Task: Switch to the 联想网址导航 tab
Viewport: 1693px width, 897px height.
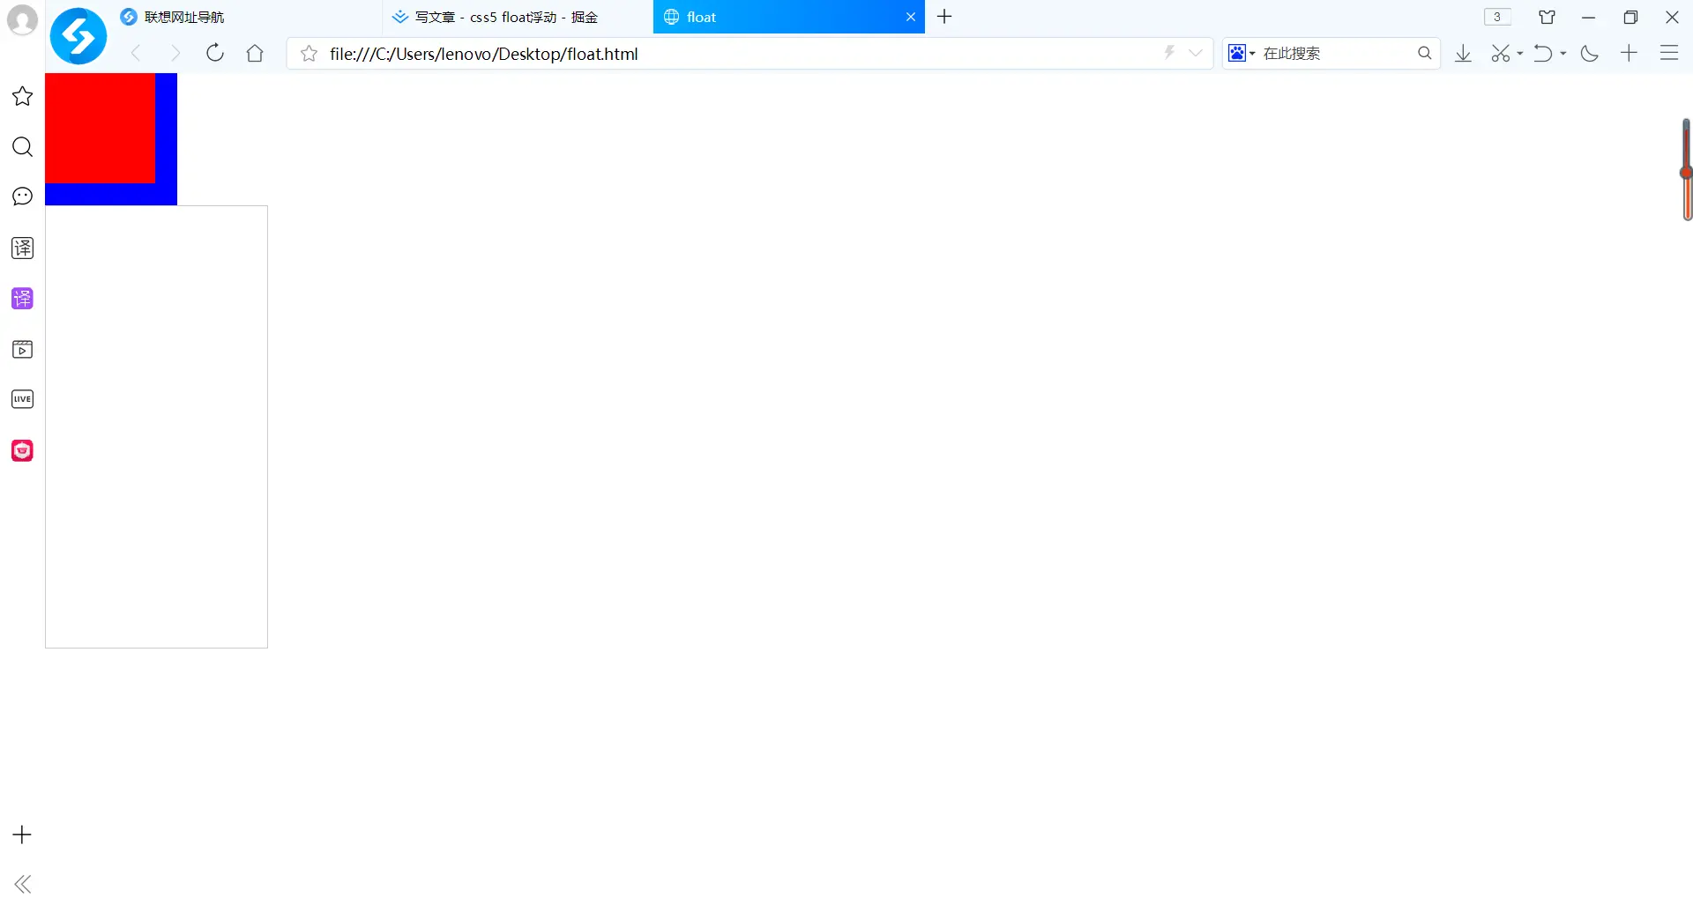Action: [x=247, y=17]
